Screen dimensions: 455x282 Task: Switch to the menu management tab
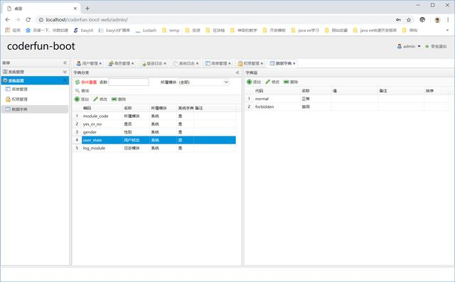click(219, 63)
